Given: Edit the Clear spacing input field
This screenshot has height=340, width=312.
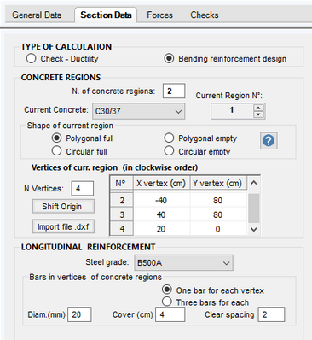Looking at the screenshot, I should (x=271, y=314).
